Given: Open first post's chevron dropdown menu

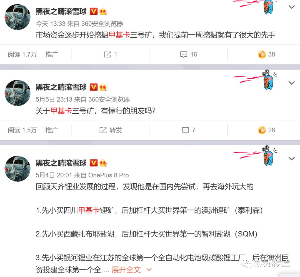Looking at the screenshot, I should click(x=291, y=7).
